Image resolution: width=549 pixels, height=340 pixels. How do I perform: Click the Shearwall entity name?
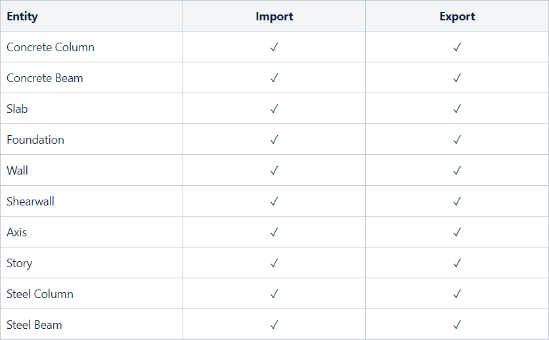point(30,202)
